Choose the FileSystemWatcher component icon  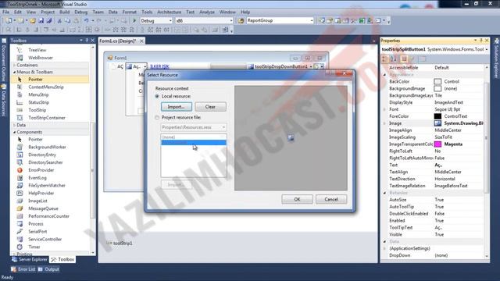(x=20, y=186)
